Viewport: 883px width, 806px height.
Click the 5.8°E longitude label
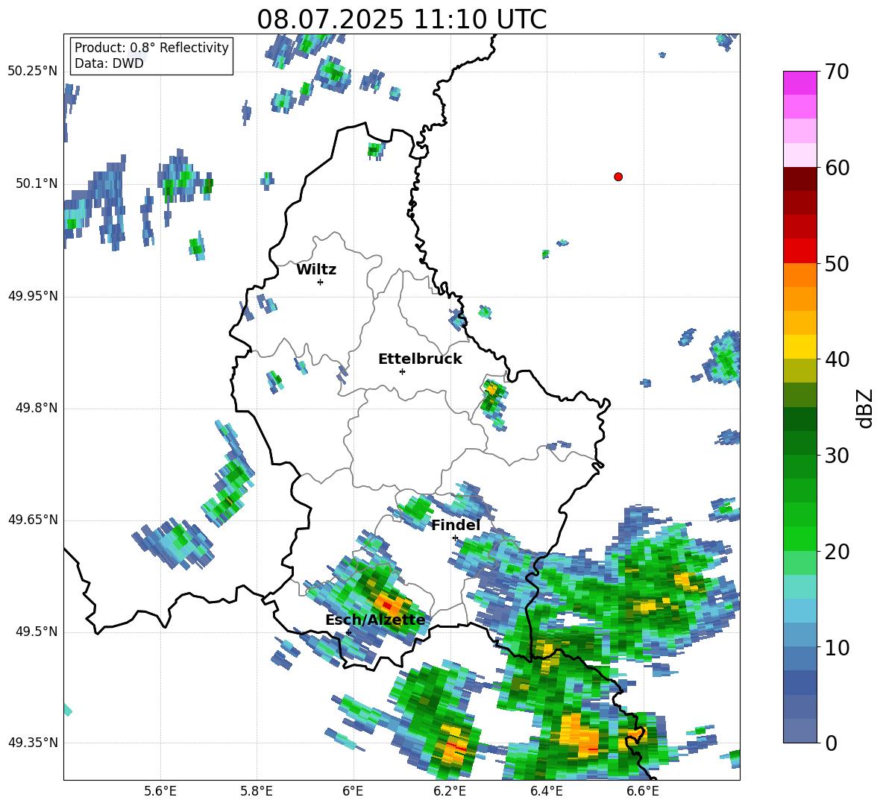point(257,791)
